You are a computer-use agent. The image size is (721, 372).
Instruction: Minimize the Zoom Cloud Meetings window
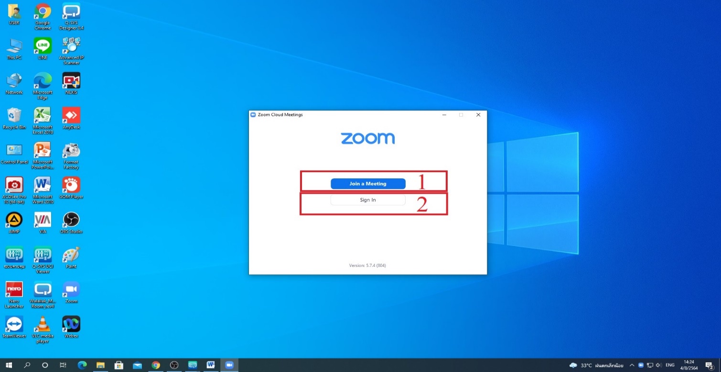(444, 115)
